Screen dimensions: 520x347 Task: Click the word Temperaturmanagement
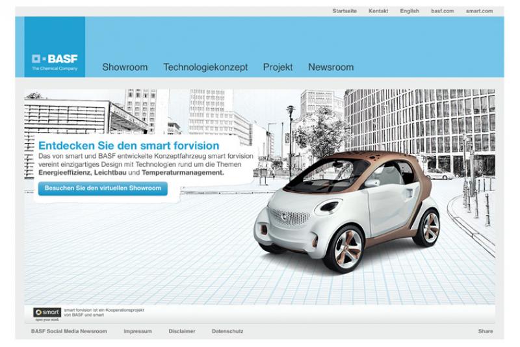click(x=183, y=173)
